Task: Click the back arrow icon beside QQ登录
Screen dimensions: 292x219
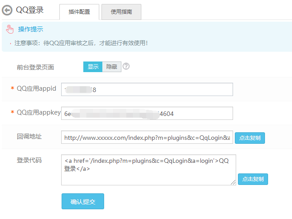Action: click(x=8, y=10)
